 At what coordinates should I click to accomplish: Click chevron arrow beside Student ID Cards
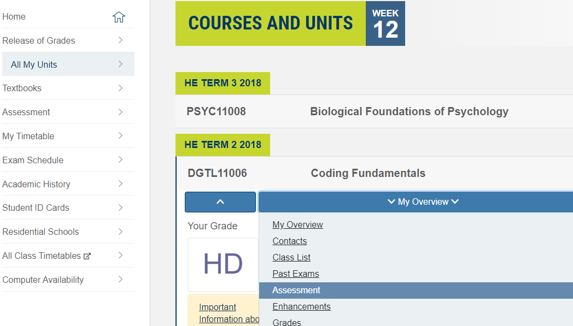[120, 208]
